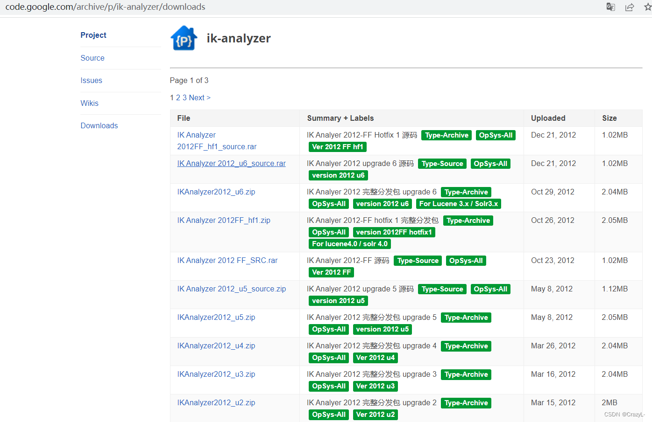652x422 pixels.
Task: Click the '2MB' size cell
Action: click(609, 402)
